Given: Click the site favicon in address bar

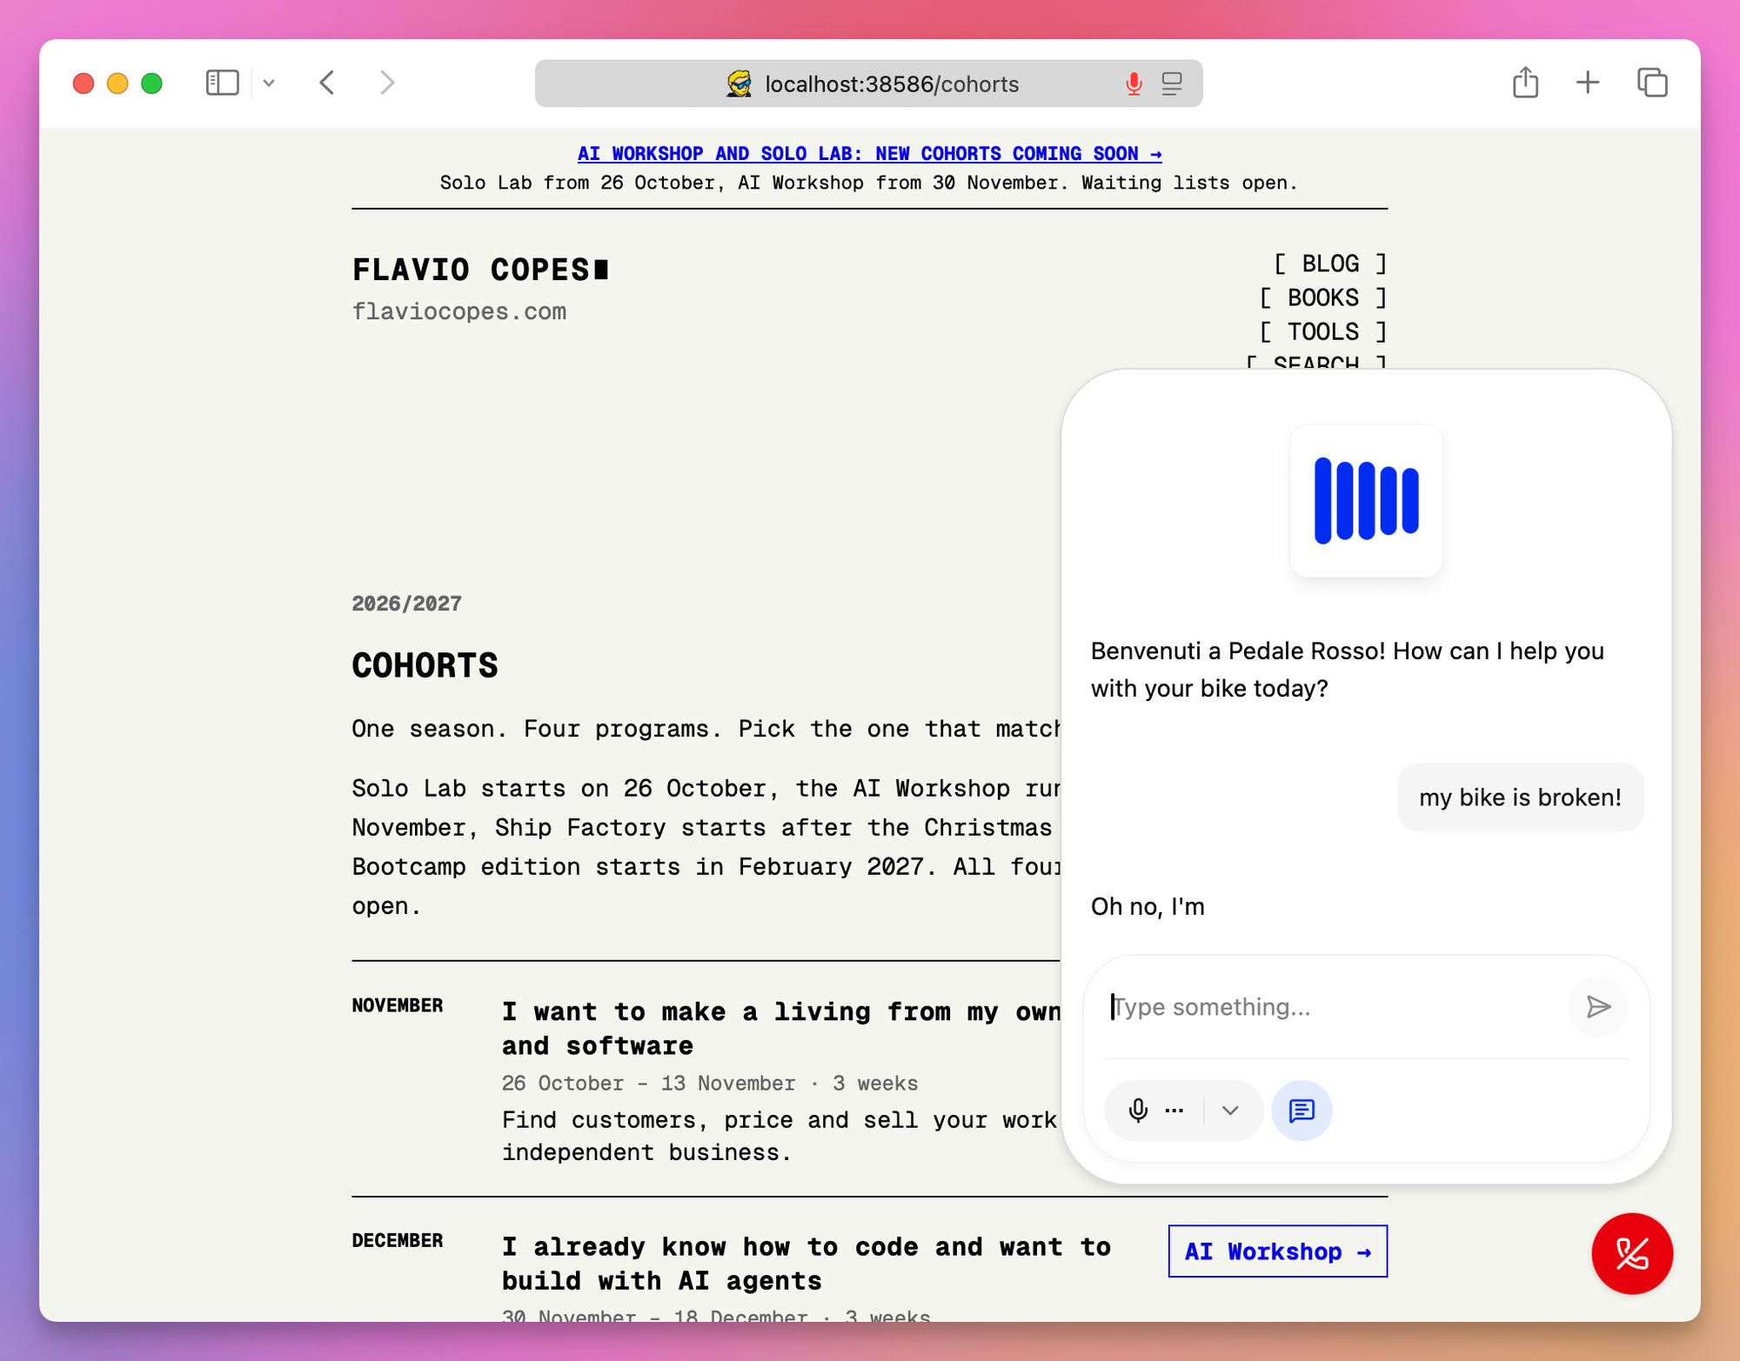Looking at the screenshot, I should 739,84.
